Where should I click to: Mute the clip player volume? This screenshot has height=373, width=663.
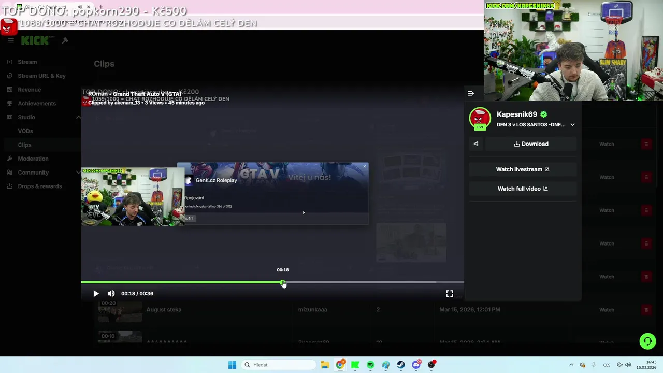coord(111,293)
